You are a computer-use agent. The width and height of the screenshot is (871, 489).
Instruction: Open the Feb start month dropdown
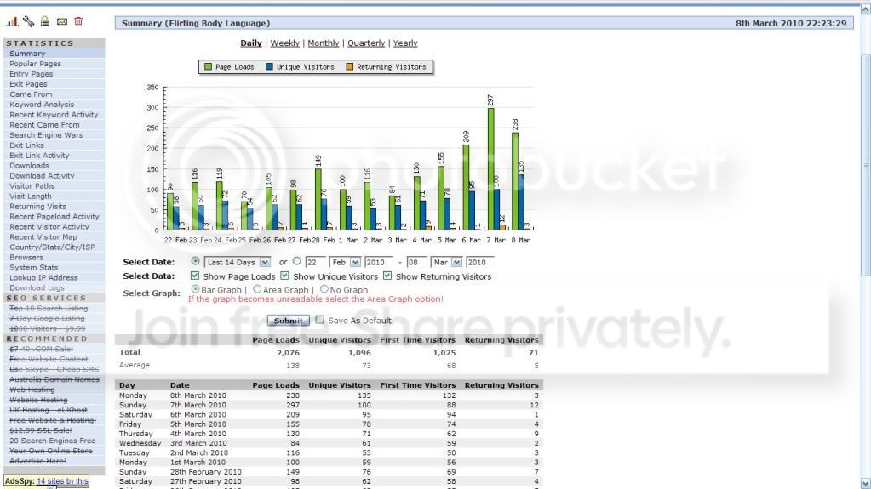345,262
